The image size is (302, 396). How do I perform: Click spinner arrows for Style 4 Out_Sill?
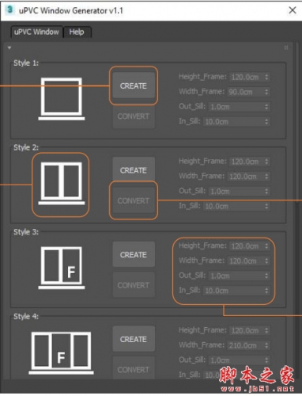[266, 360]
